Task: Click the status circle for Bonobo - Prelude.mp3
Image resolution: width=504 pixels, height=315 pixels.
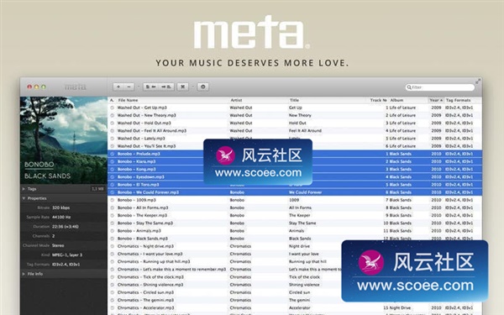Action: click(113, 154)
